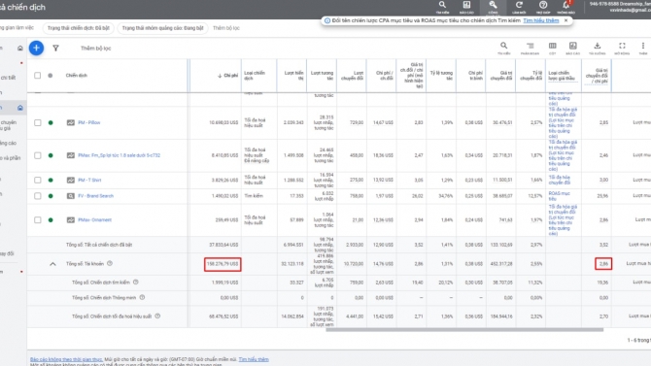Sort by Loại chiến lược giá thầu header
The width and height of the screenshot is (651, 366).
pos(562,76)
